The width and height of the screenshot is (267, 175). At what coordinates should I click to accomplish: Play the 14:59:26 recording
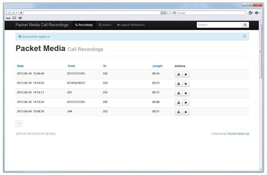186,84
